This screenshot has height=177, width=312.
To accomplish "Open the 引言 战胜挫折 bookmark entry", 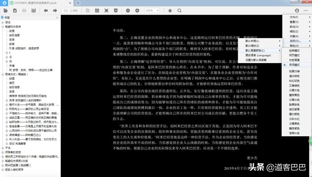I will pyautogui.click(x=24, y=48).
